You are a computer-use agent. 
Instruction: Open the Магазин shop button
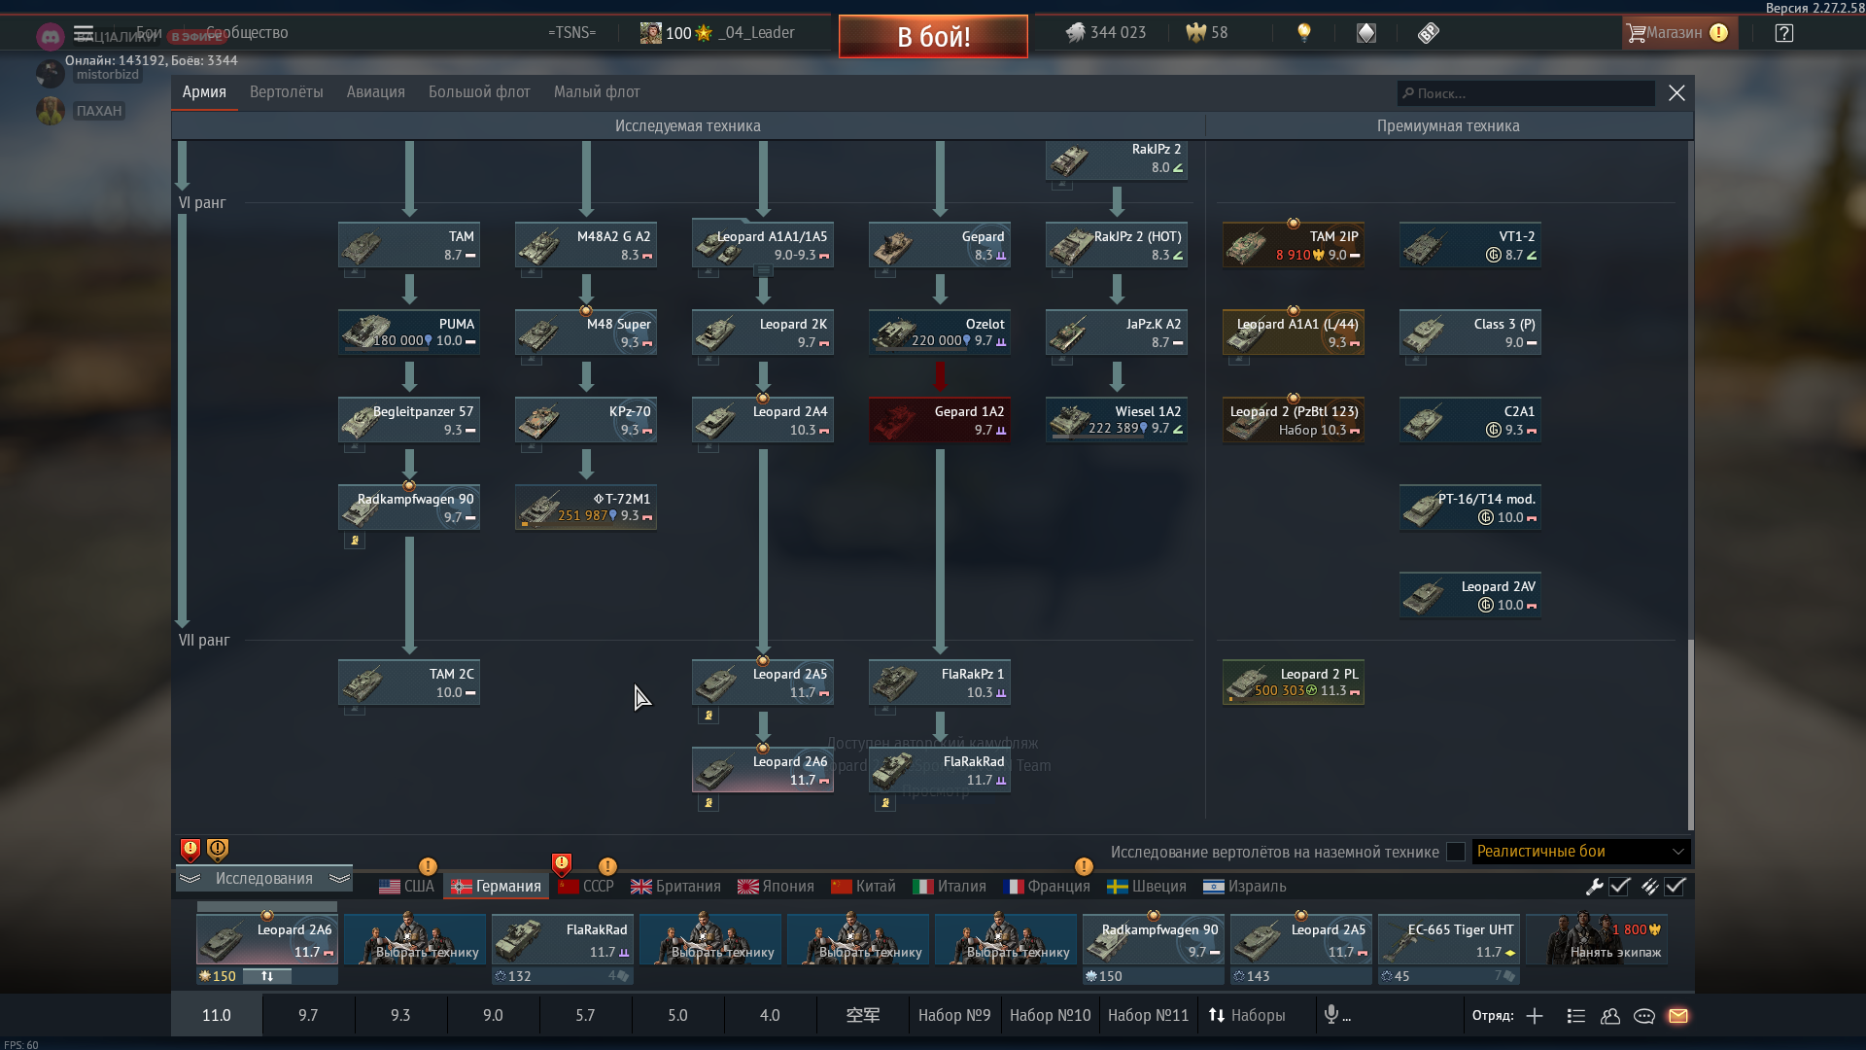click(x=1677, y=33)
